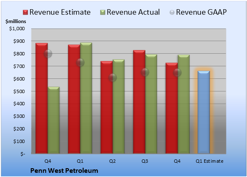Viewport: 247px width, 177px height.
Task: Click the 'Q2' quarter label
Action: [113, 161]
